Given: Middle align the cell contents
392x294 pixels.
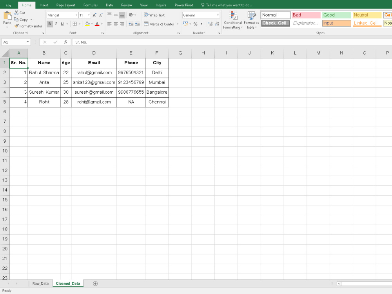Looking at the screenshot, I should [116, 15].
